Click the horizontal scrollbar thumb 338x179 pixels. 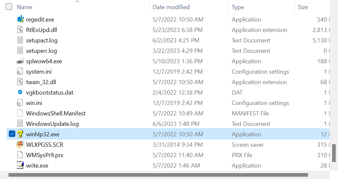pyautogui.click(x=158, y=175)
